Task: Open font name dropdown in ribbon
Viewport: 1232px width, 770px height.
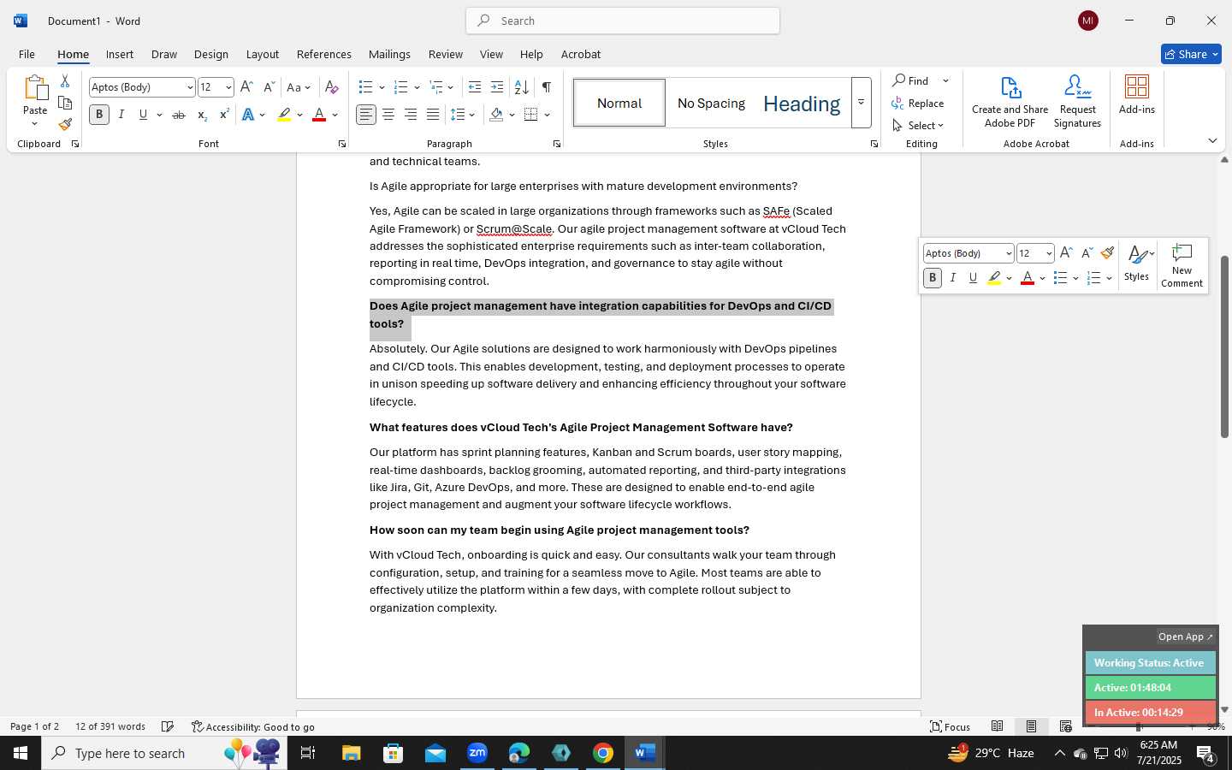Action: pyautogui.click(x=190, y=87)
